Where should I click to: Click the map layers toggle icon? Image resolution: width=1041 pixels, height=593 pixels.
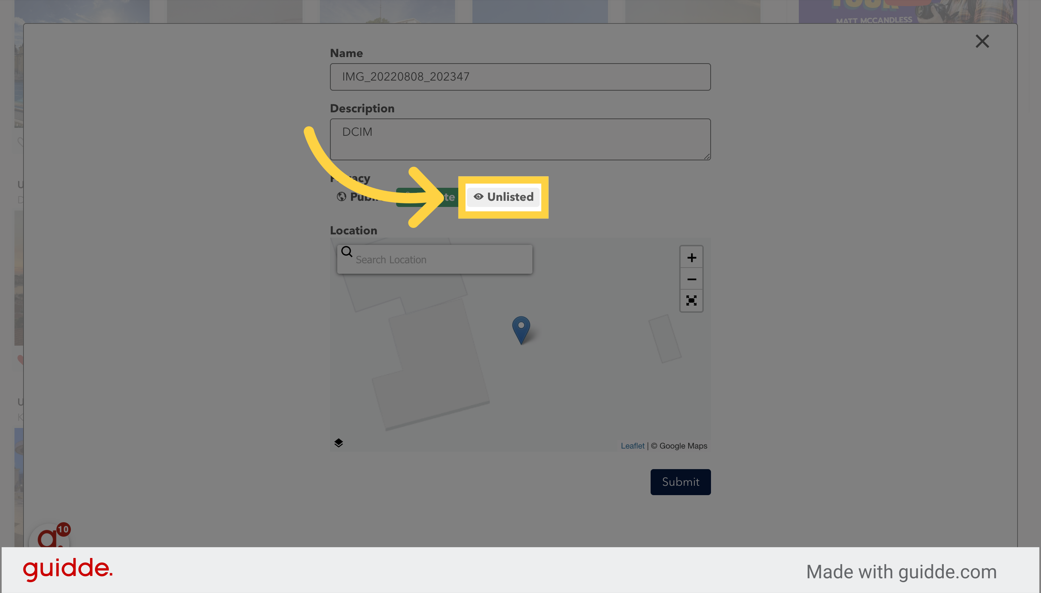[x=338, y=443]
